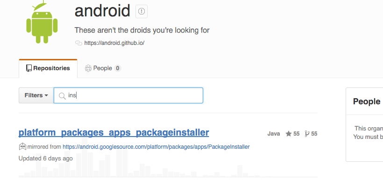Click the magnifier icon in search field
This screenshot has width=383, height=195.
[62, 95]
